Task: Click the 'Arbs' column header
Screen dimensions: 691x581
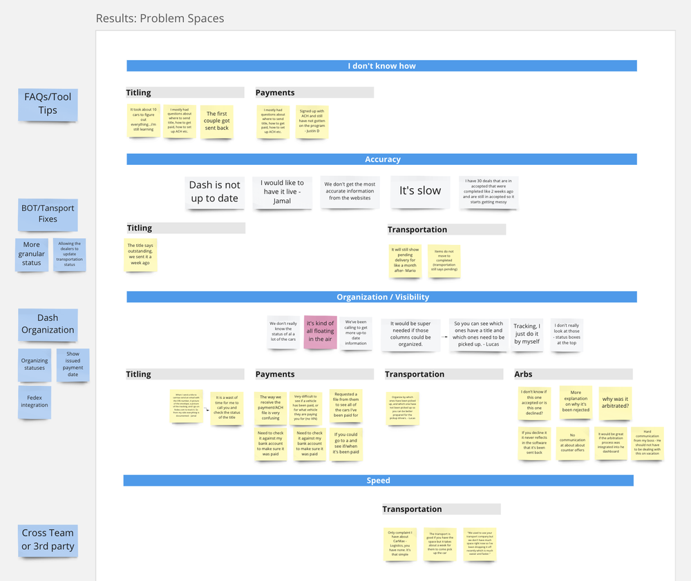Action: (574, 374)
